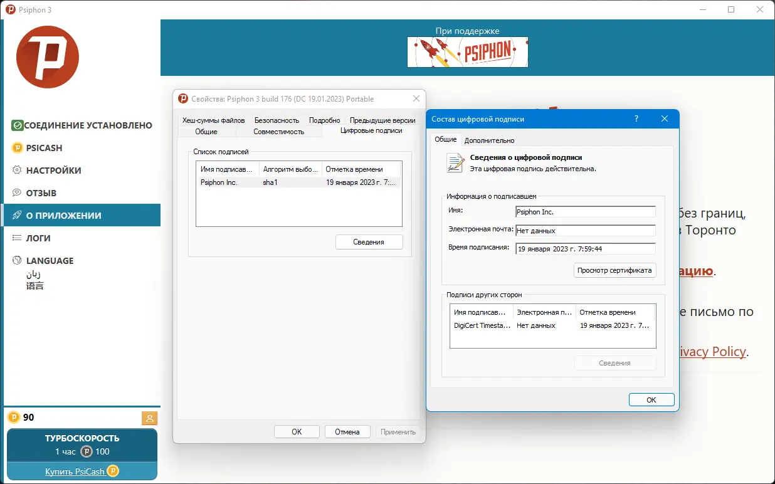Open ЛОГИ sidebar section

[x=82, y=238]
